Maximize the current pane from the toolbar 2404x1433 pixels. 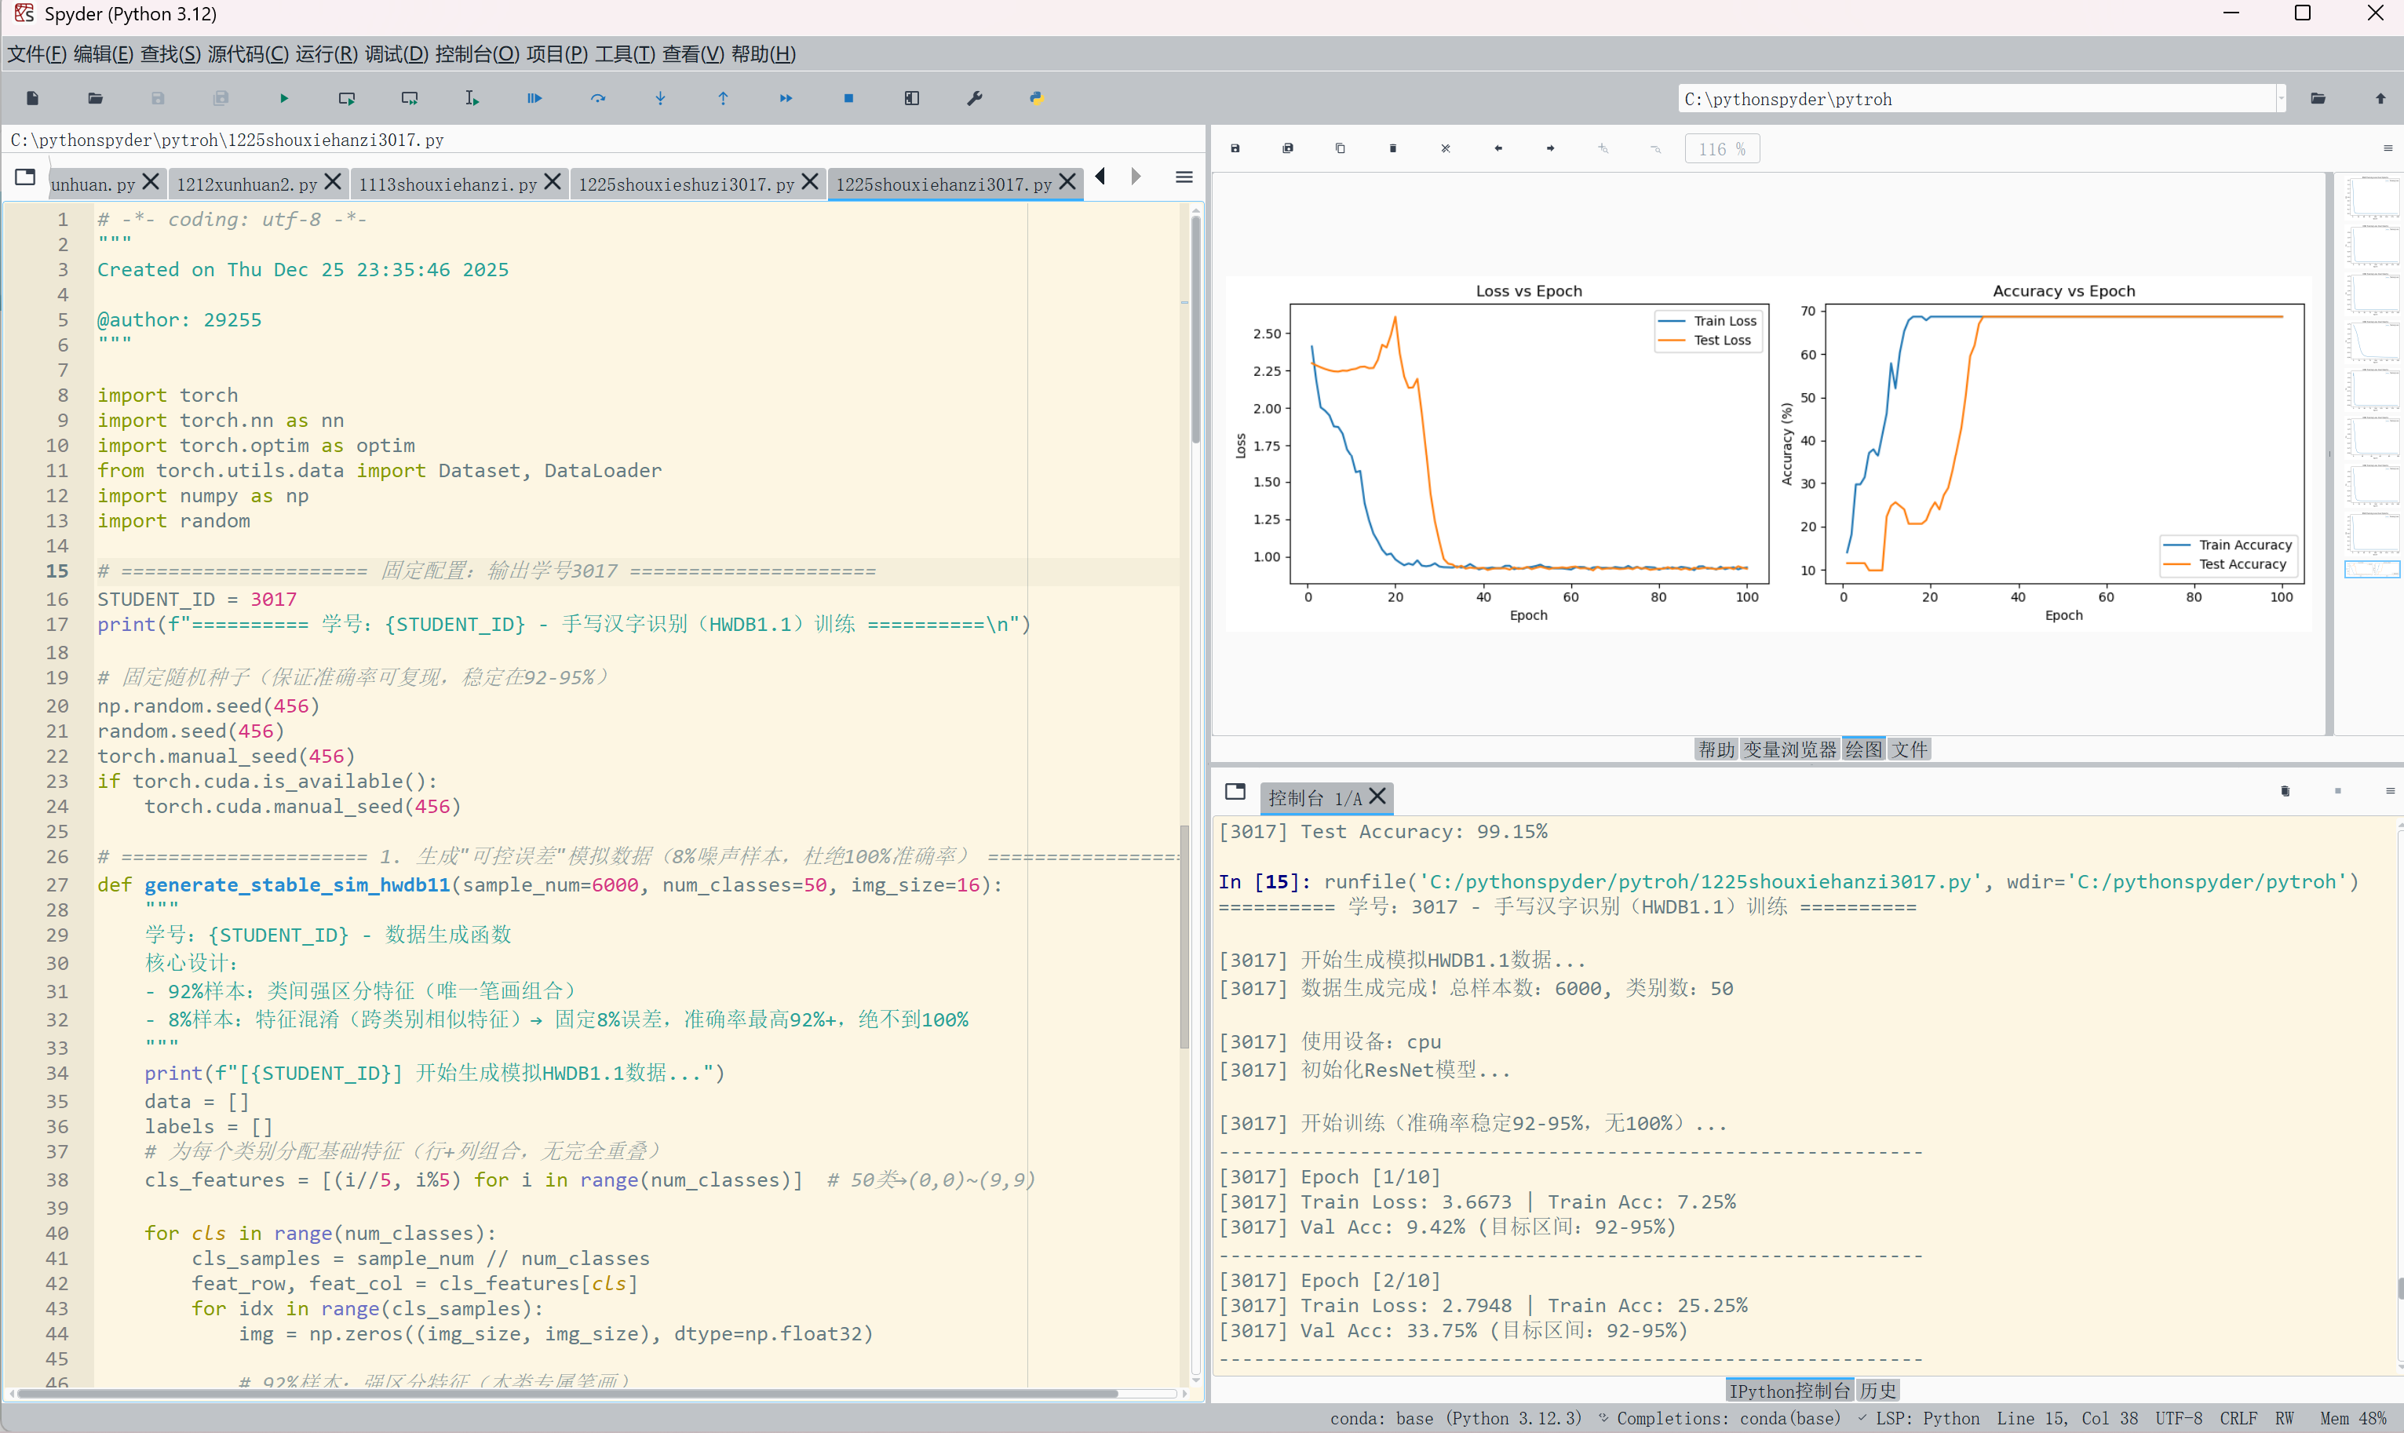pos(911,99)
